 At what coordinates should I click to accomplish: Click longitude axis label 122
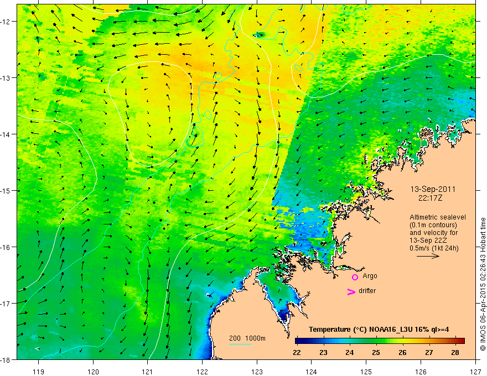(202, 372)
